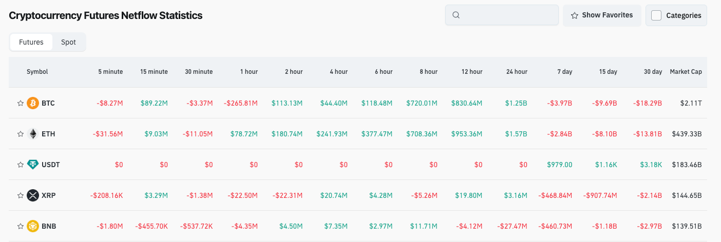The image size is (721, 242).
Task: Switch to the Futures tab
Action: tap(31, 42)
